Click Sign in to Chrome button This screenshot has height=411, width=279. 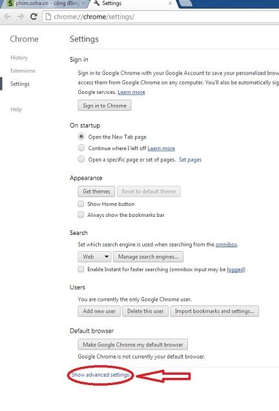point(105,106)
